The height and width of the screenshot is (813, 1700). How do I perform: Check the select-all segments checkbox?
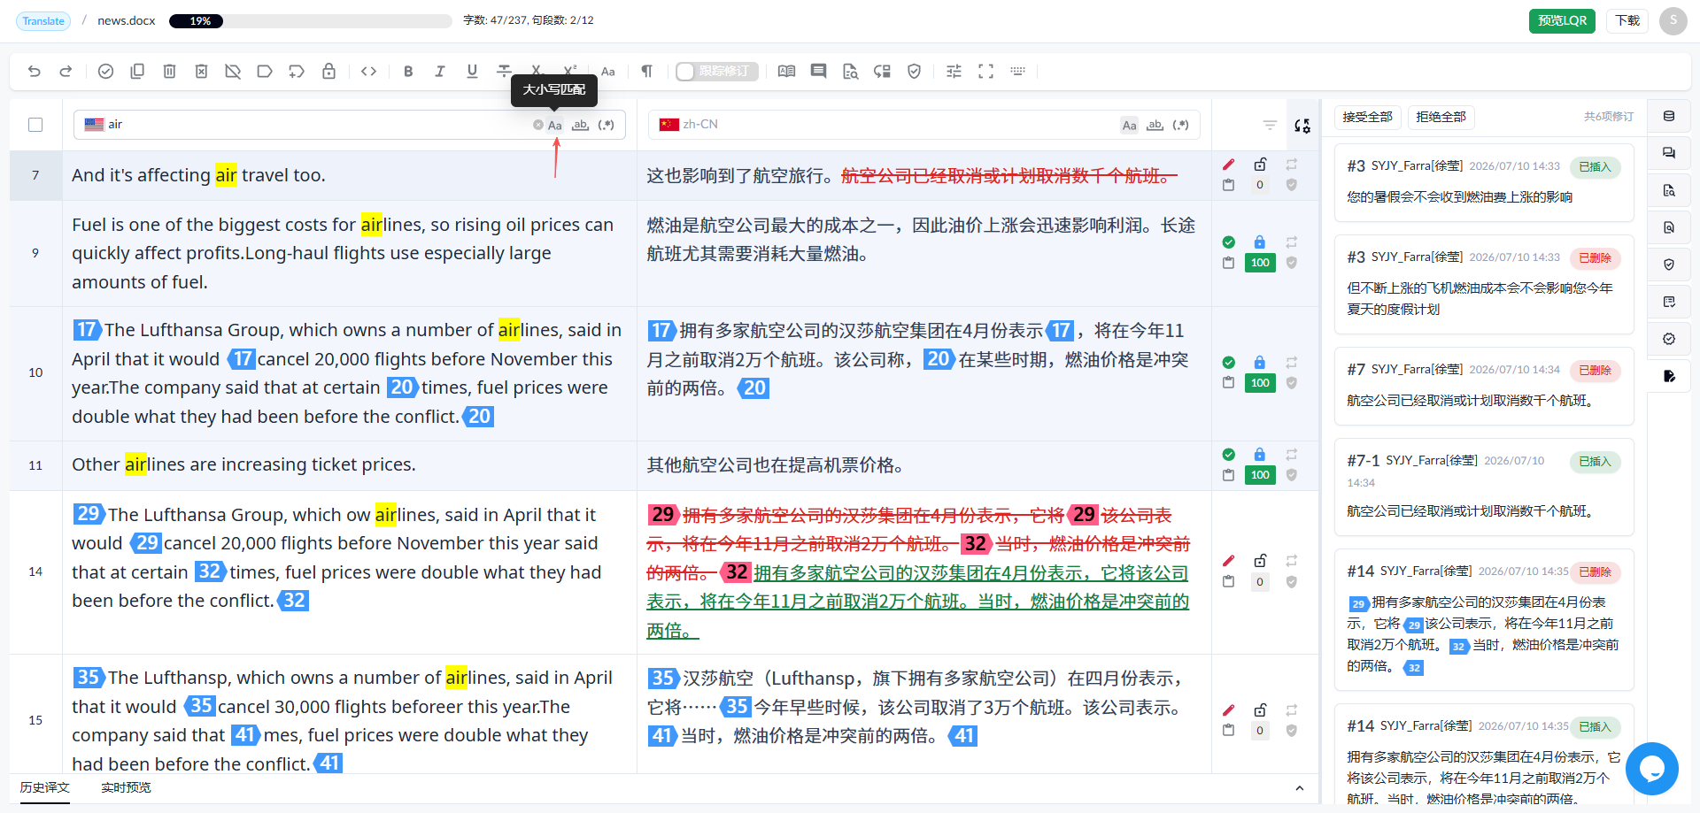pos(35,125)
